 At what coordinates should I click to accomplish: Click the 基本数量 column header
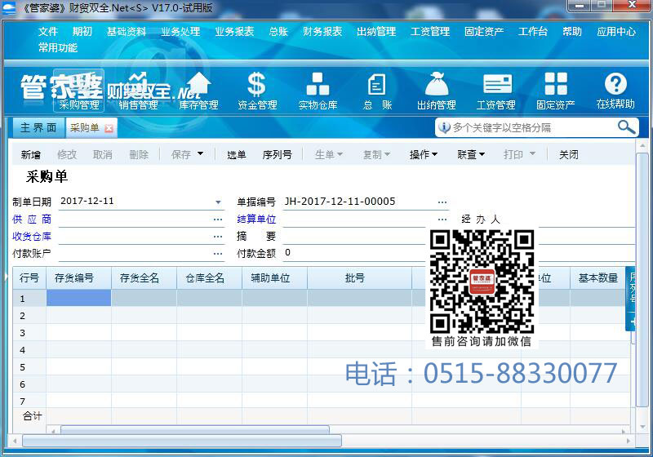tap(597, 278)
